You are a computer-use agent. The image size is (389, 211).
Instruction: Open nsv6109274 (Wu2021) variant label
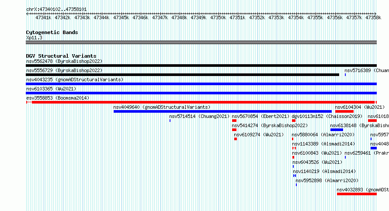click(x=259, y=135)
